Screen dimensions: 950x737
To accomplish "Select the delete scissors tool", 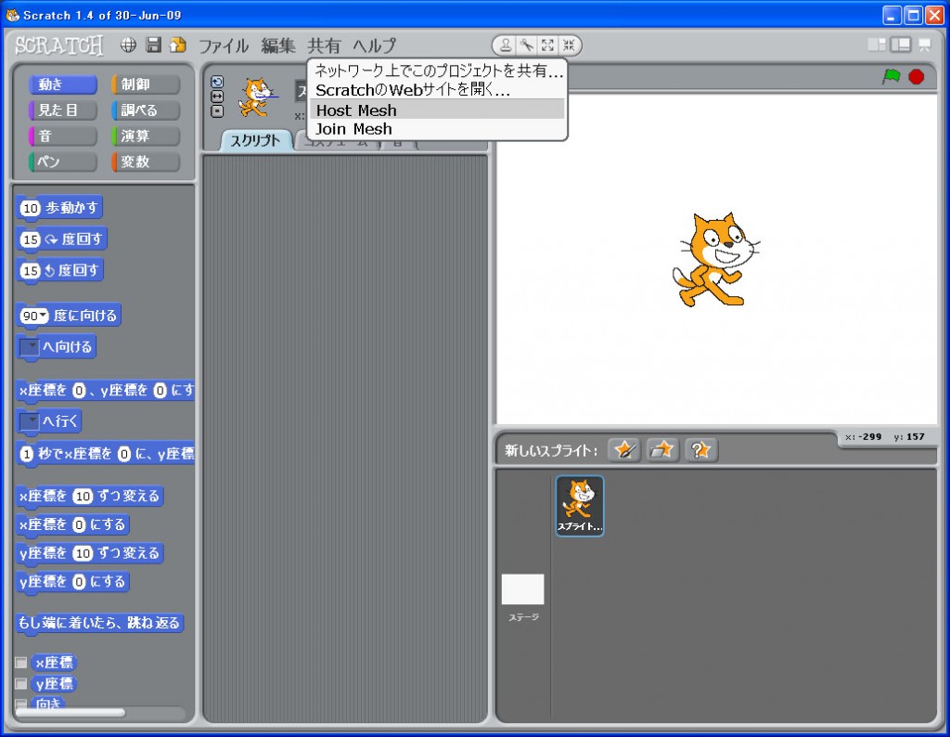I will pyautogui.click(x=526, y=45).
